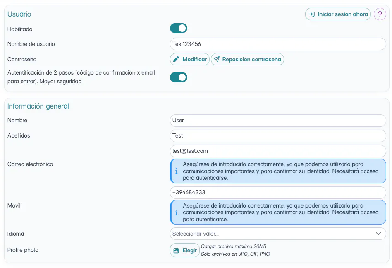Click the chevron arrow of the Idioma selector

(378, 234)
